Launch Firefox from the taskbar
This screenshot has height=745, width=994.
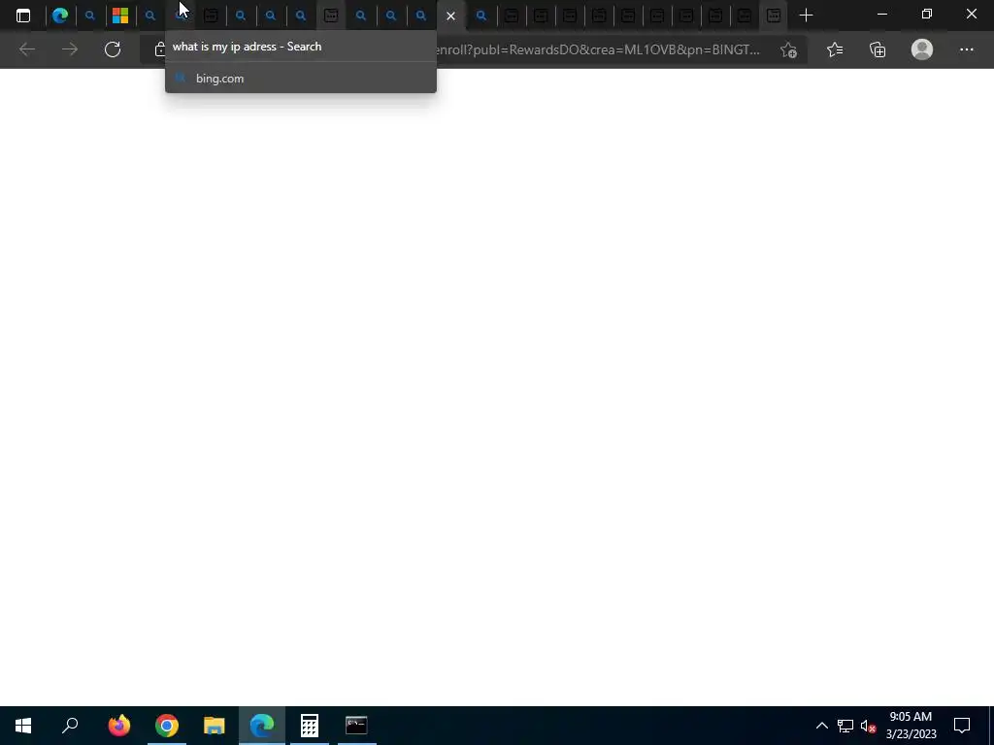119,726
